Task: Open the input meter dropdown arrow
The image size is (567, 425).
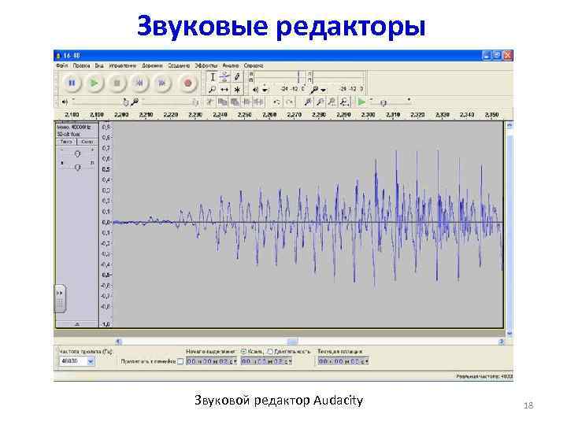Action: click(x=324, y=90)
